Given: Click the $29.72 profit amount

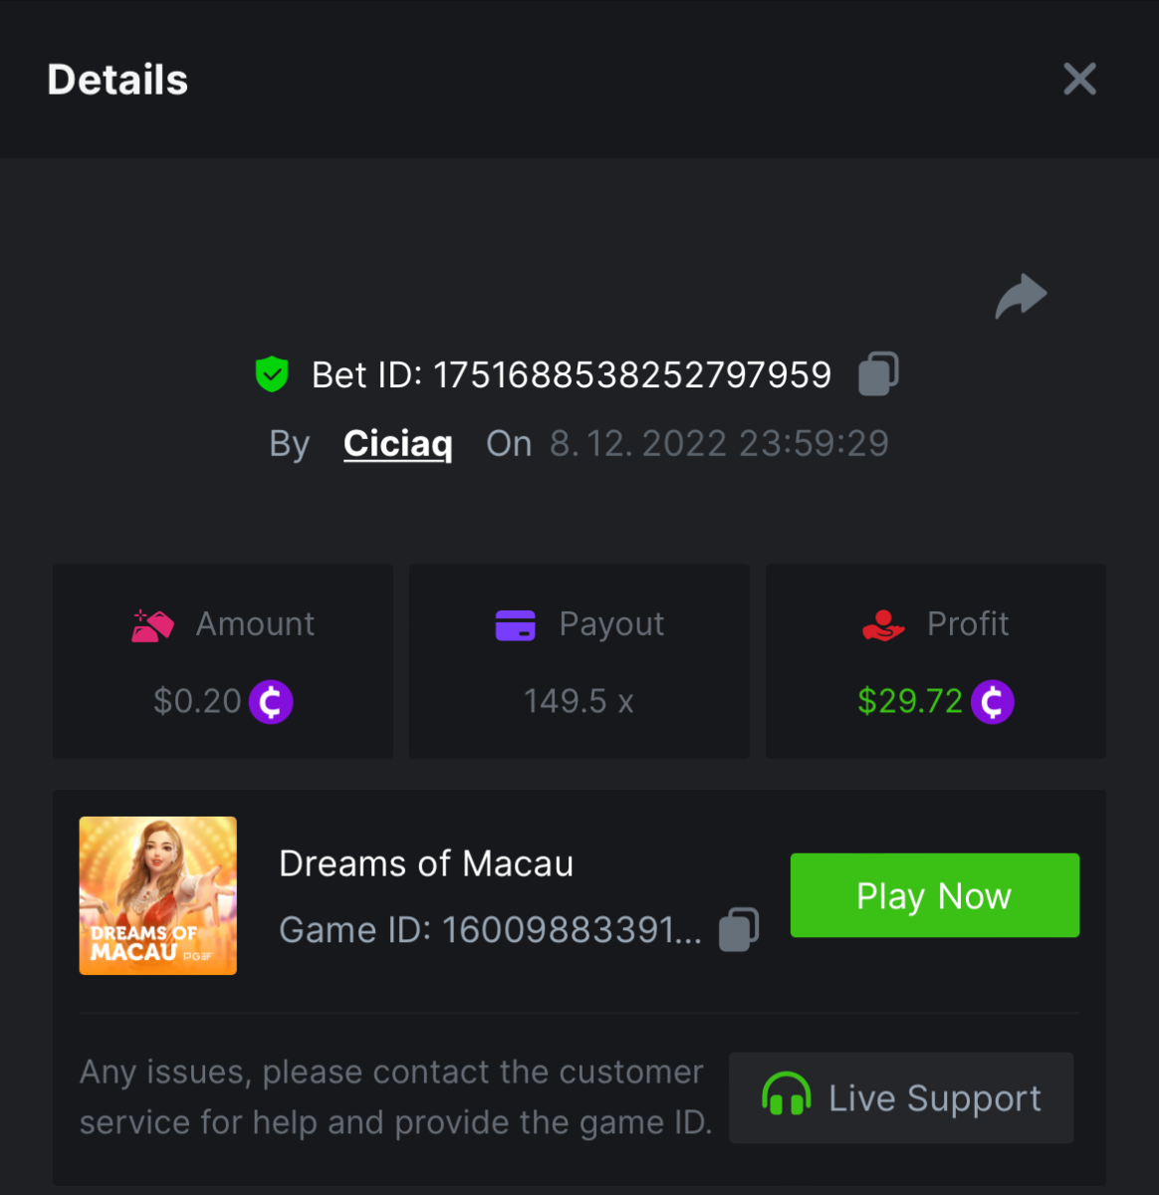Looking at the screenshot, I should coord(910,702).
